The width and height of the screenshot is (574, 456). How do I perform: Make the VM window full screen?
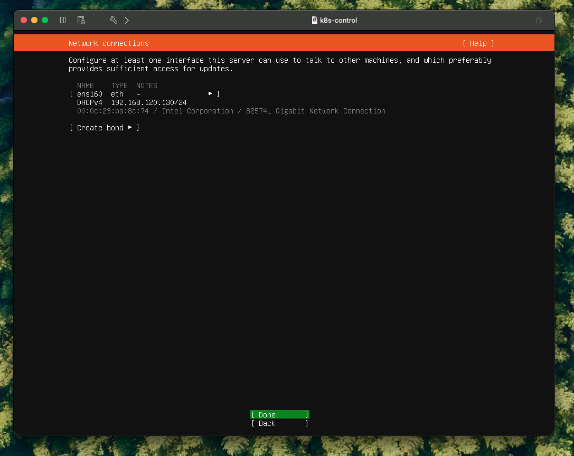[x=45, y=20]
